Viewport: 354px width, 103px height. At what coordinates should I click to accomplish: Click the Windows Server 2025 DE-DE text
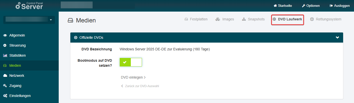click(x=165, y=49)
